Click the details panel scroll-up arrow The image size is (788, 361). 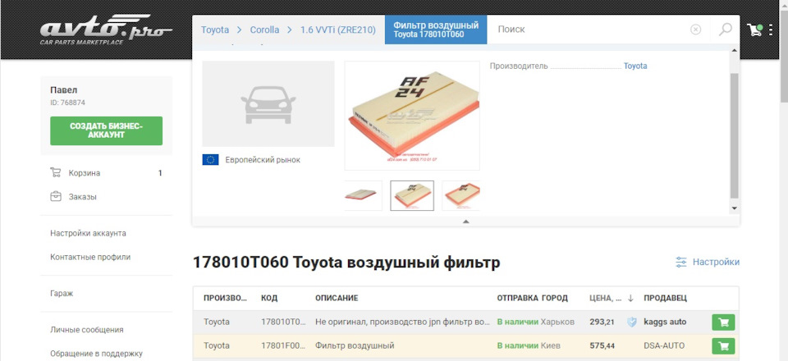[734, 50]
